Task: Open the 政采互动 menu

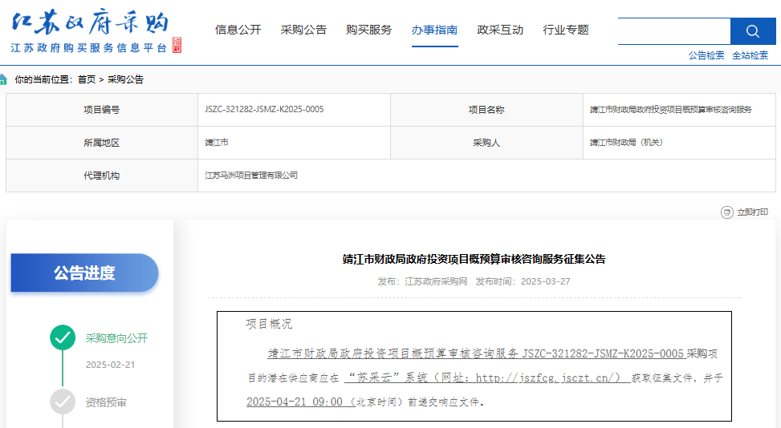Action: click(500, 30)
